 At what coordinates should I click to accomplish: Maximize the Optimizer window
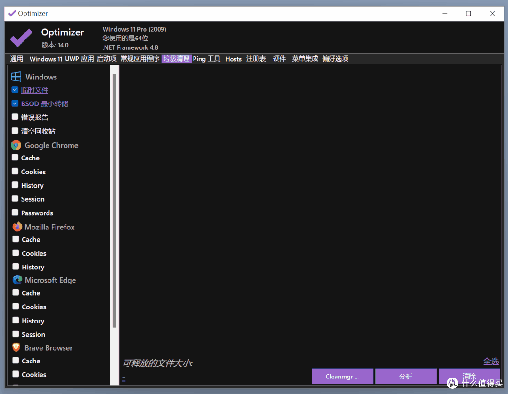click(468, 13)
